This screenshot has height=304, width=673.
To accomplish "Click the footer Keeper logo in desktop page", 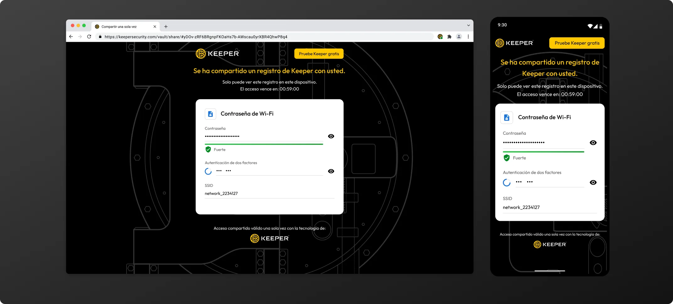I will click(270, 238).
